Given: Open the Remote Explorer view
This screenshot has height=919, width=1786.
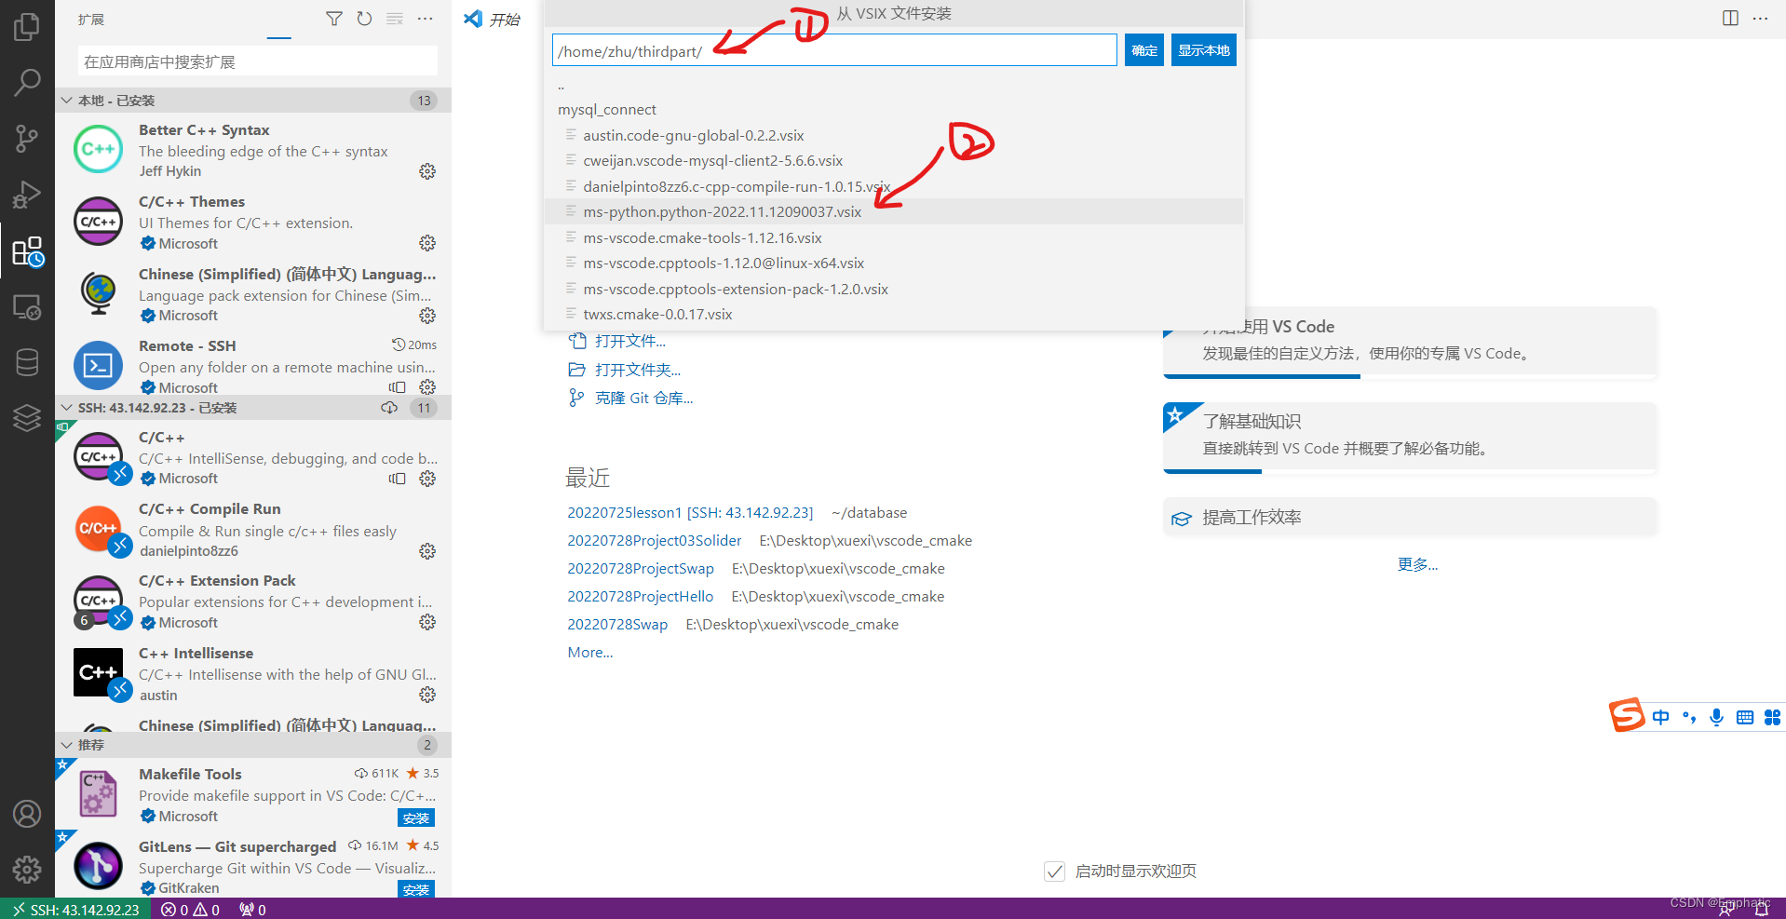Looking at the screenshot, I should click(x=27, y=307).
